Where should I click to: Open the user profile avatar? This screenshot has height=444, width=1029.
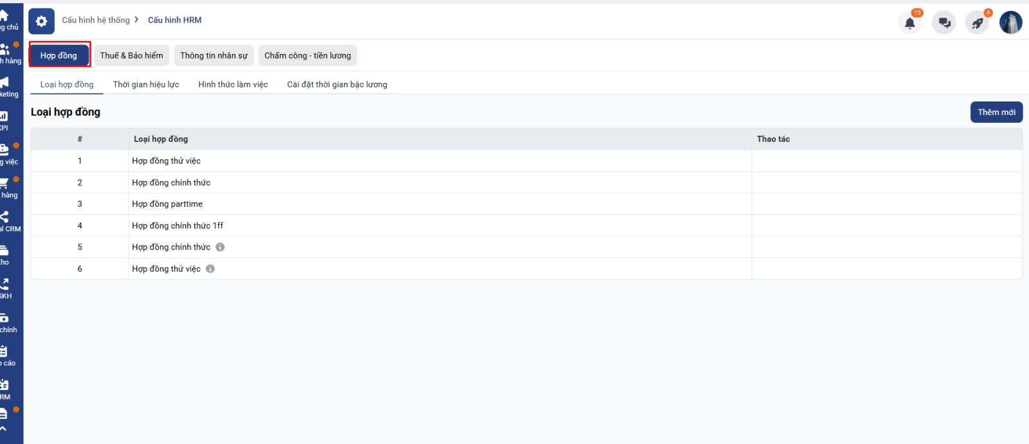pos(1010,22)
